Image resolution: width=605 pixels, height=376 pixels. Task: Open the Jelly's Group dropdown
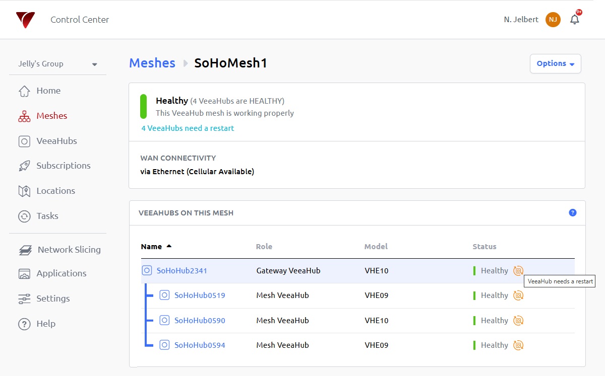coord(57,64)
